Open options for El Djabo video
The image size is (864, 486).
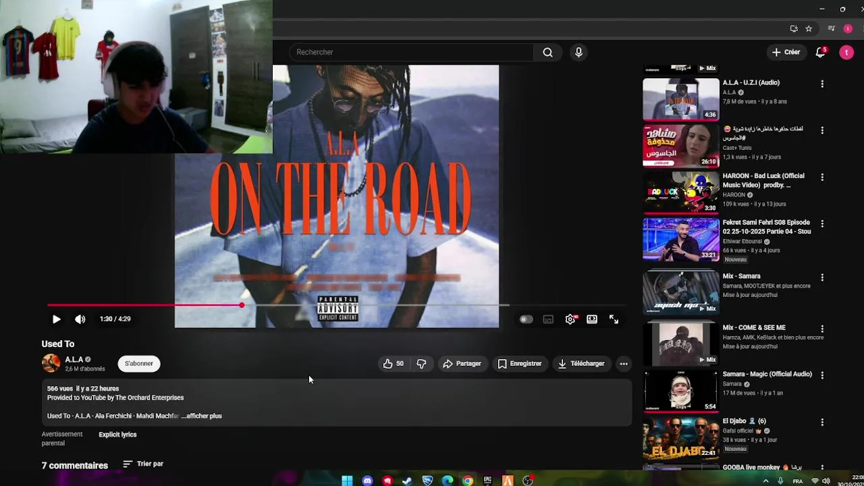pyautogui.click(x=822, y=423)
